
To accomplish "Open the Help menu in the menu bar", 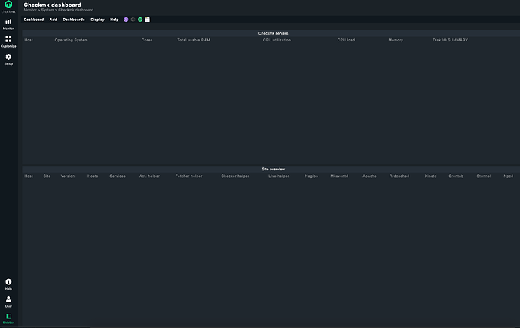I will click(115, 19).
